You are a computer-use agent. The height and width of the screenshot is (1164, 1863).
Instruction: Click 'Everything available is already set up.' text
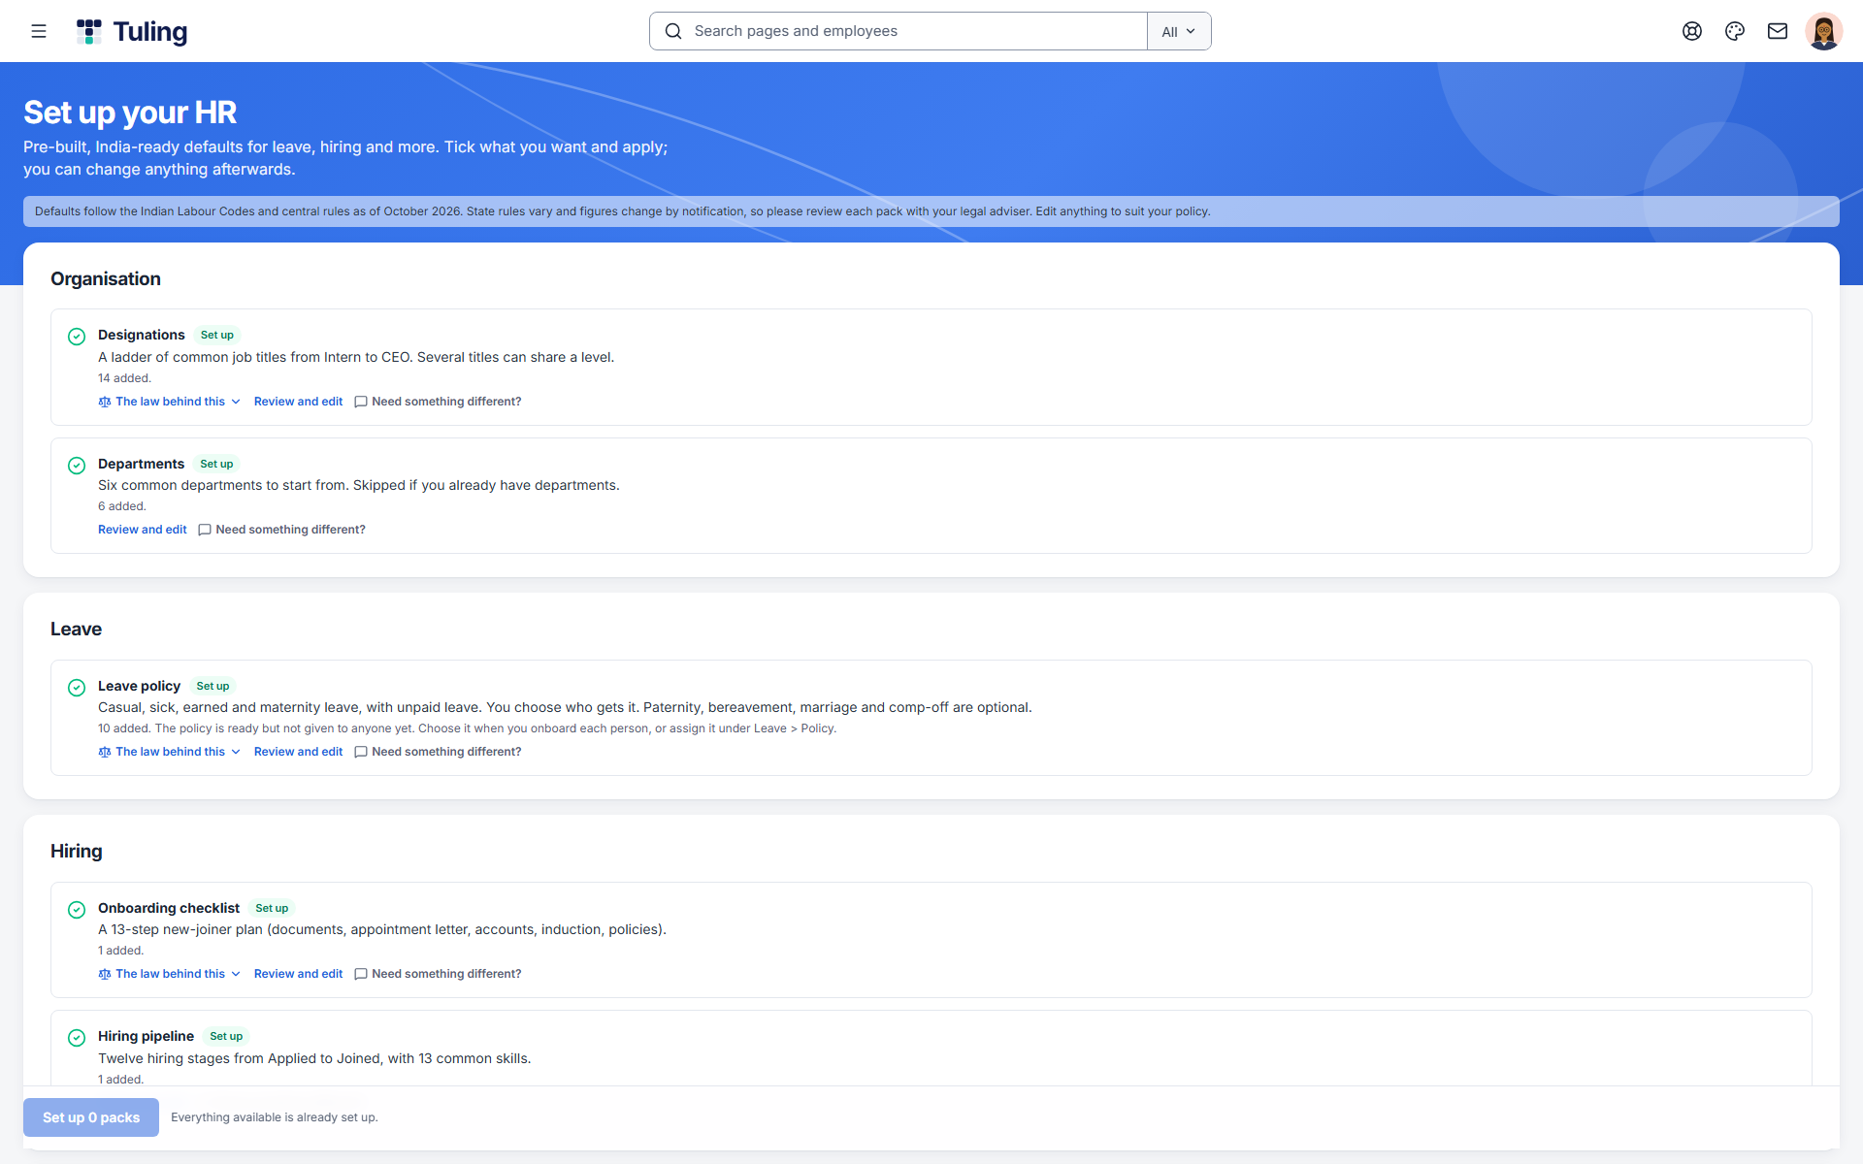(275, 1117)
